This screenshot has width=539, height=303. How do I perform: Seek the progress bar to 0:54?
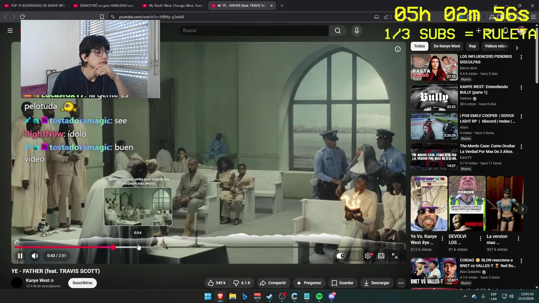pos(139,247)
